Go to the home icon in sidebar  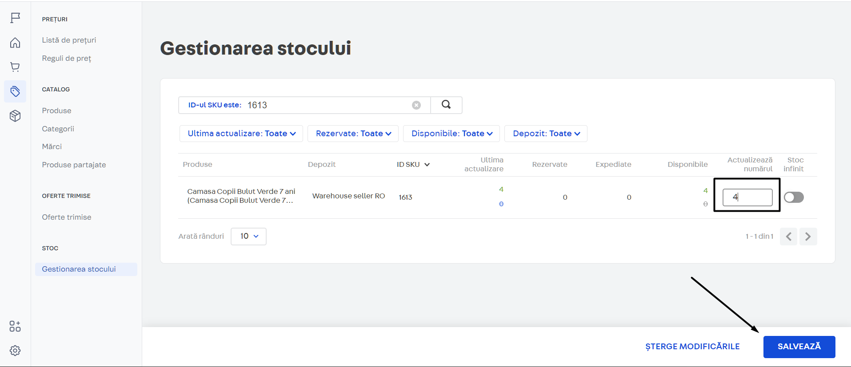point(15,43)
